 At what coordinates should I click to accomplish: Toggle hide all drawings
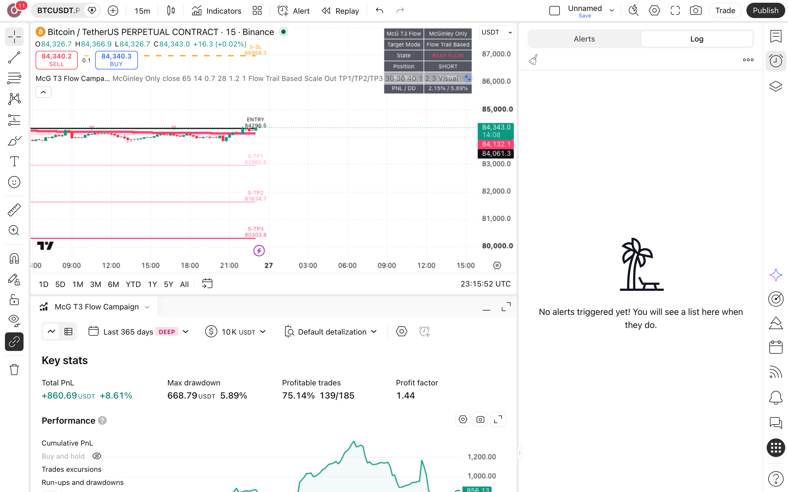pos(14,321)
